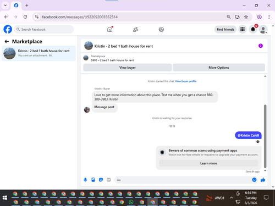Open the Groups icon in top navigation

click(161, 29)
